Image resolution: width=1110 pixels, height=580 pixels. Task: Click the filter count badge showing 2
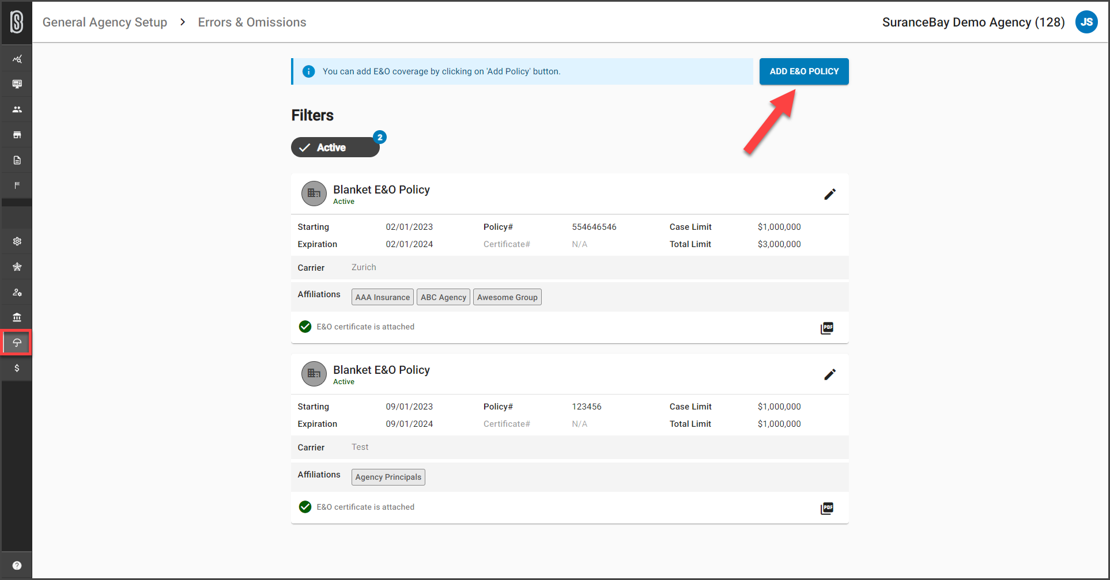[x=380, y=137]
